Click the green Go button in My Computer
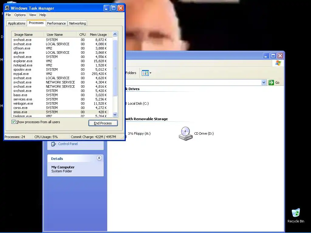Screen dimensions: 311x233 coord(274,83)
